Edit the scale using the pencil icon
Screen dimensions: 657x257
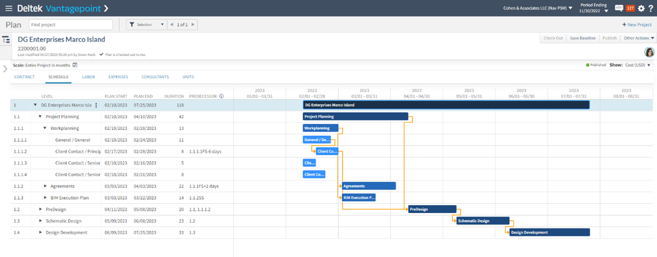(75, 65)
